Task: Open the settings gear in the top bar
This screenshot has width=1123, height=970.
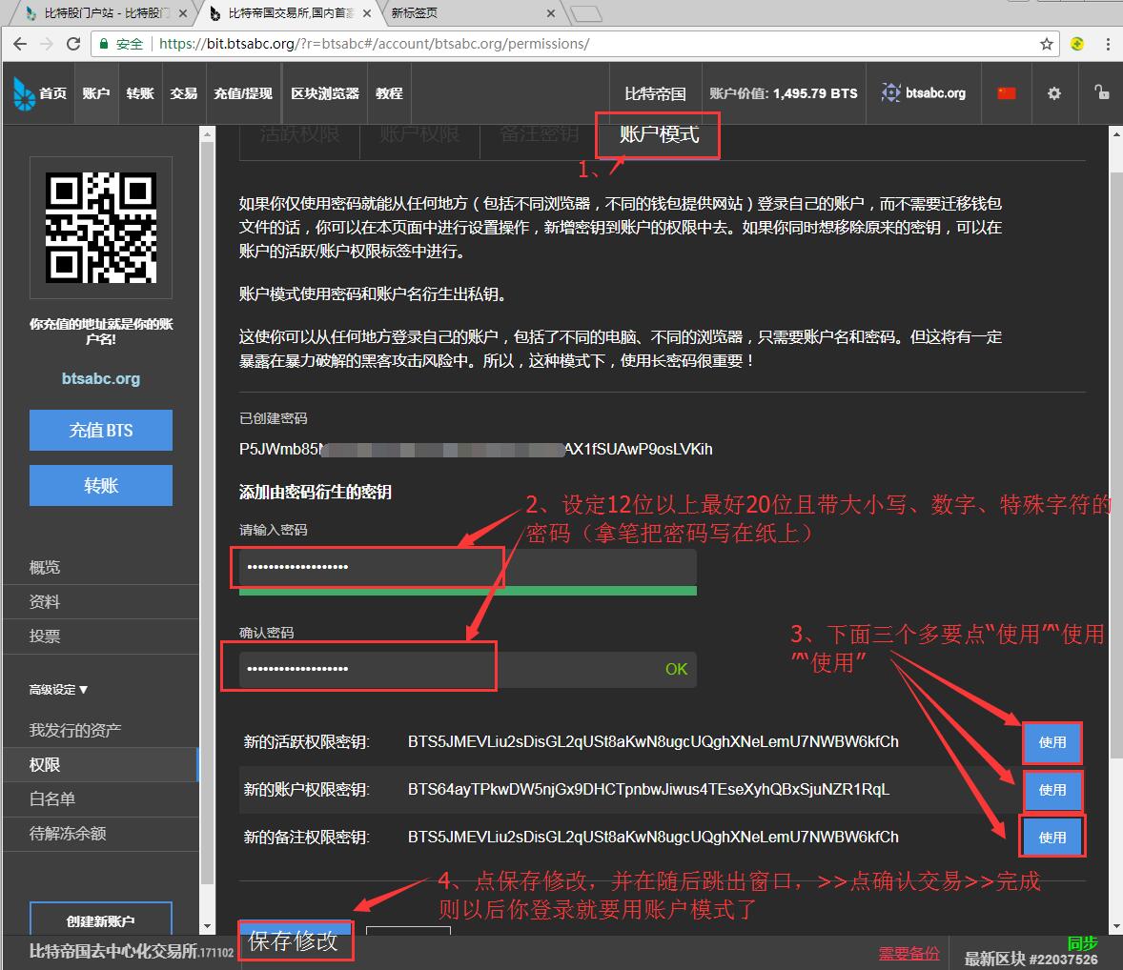Action: [1054, 92]
